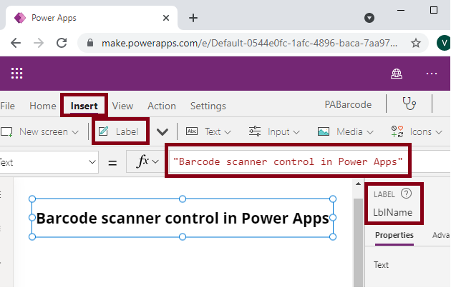Switch to the Home tab

pos(42,106)
